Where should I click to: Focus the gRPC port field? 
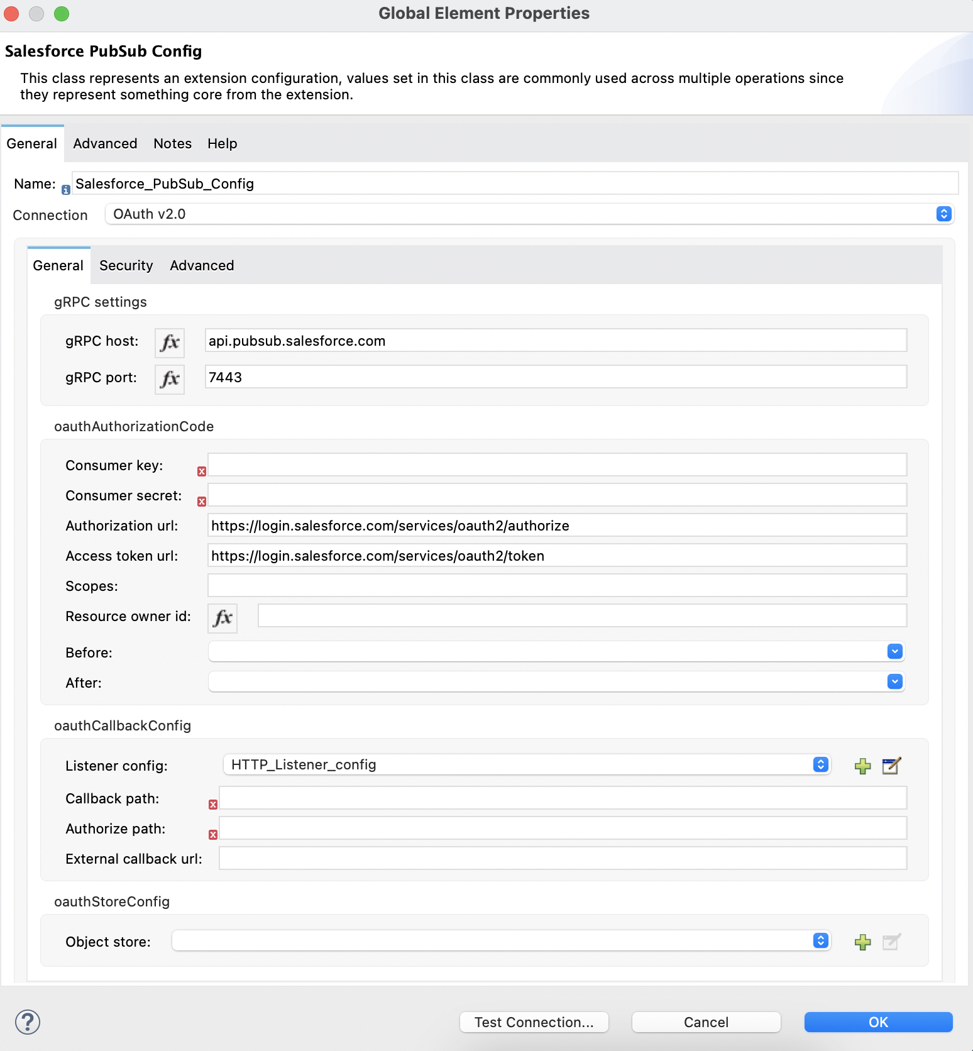[x=556, y=377]
